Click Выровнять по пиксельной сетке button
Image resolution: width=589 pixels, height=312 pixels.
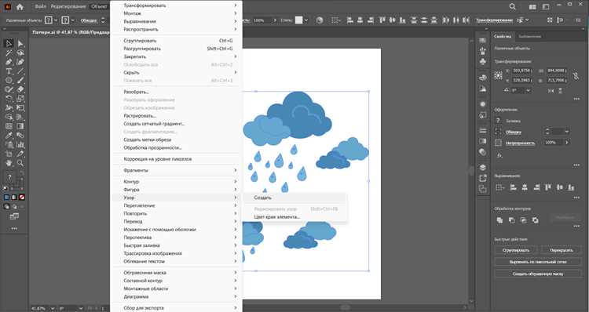click(x=538, y=262)
